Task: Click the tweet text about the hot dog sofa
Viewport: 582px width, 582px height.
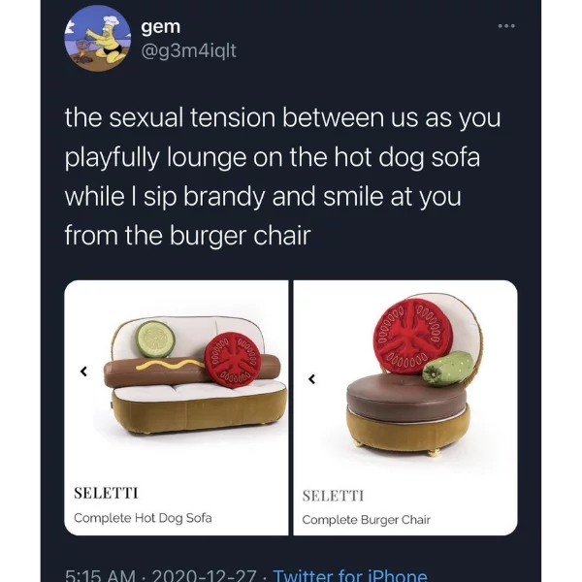Action: 282,177
